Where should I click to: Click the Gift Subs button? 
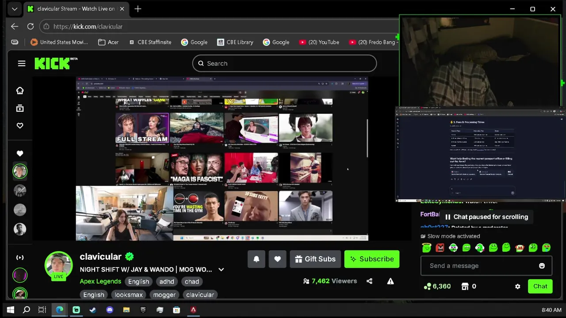315,259
